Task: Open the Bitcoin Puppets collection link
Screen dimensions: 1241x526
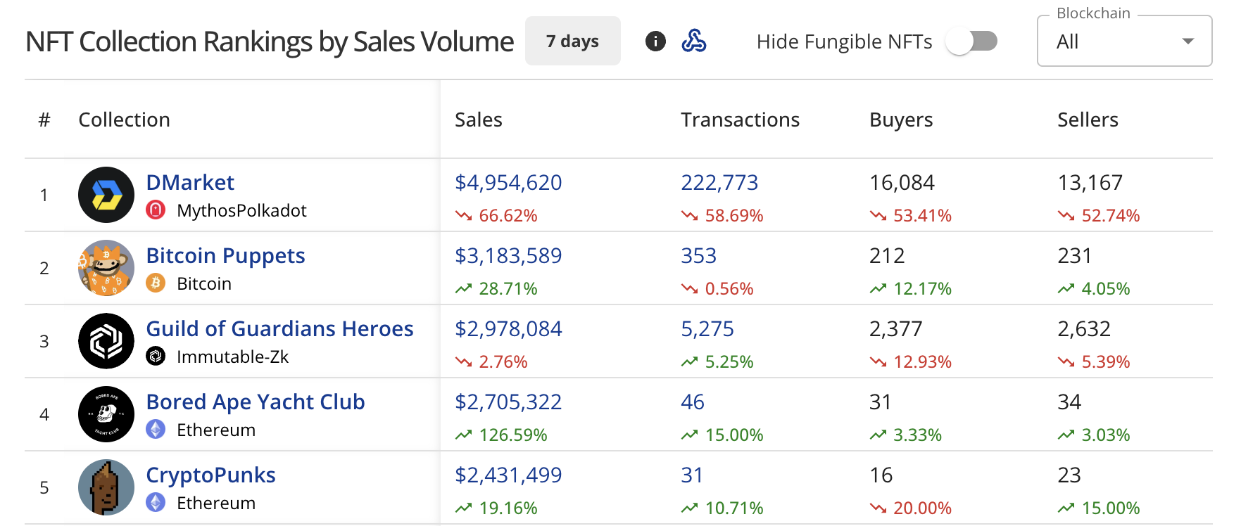Action: point(225,255)
